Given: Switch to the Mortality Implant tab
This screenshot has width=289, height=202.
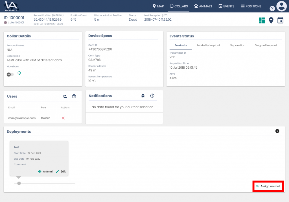Looking at the screenshot, I should pos(208,45).
